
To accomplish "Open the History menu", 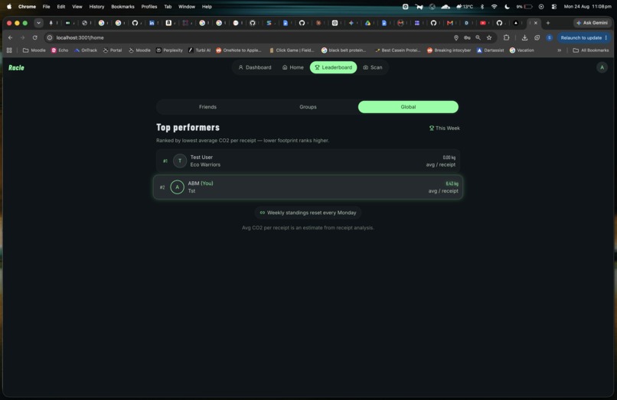I will [x=96, y=7].
